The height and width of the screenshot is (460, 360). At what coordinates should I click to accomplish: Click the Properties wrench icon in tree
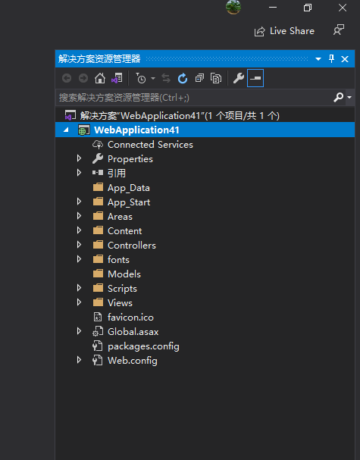(98, 158)
